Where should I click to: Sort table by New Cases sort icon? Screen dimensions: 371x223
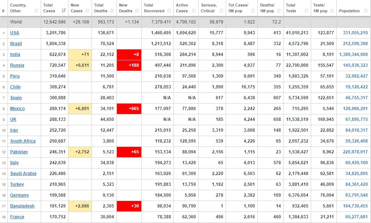tap(87, 11)
